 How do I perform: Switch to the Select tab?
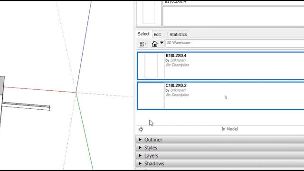click(143, 34)
